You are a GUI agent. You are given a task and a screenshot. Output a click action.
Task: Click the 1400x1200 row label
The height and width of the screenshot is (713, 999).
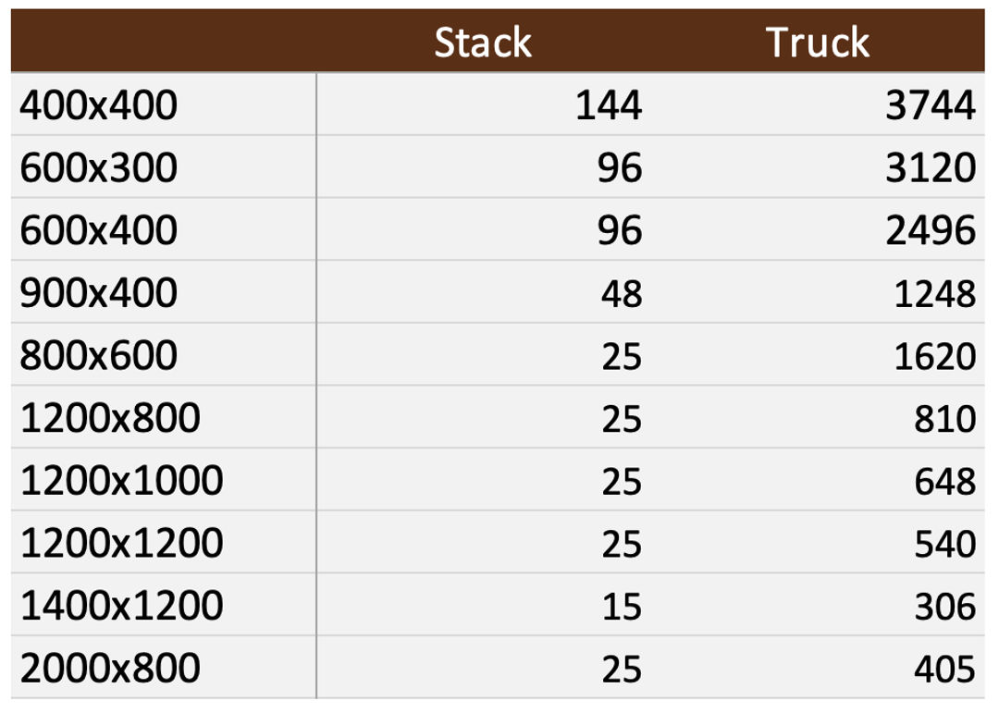(121, 607)
